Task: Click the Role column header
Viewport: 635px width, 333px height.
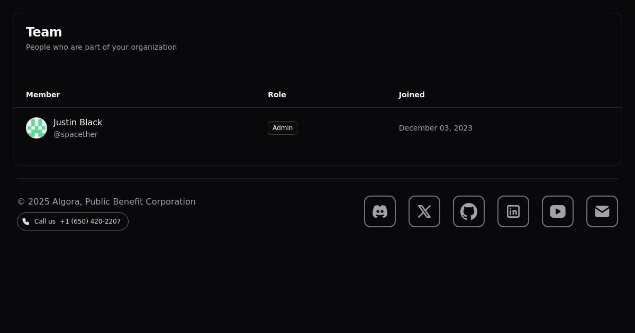Action: click(277, 95)
